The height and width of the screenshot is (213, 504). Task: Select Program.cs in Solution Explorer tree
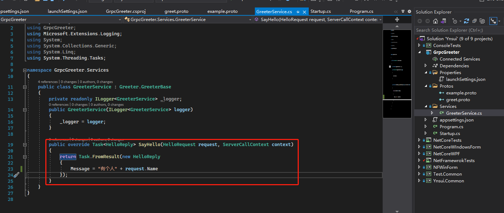[x=452, y=126]
